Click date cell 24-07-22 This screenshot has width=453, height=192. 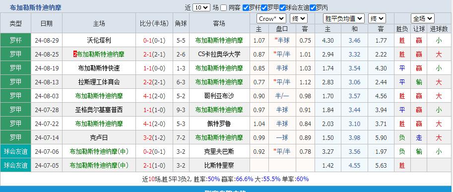47,124
